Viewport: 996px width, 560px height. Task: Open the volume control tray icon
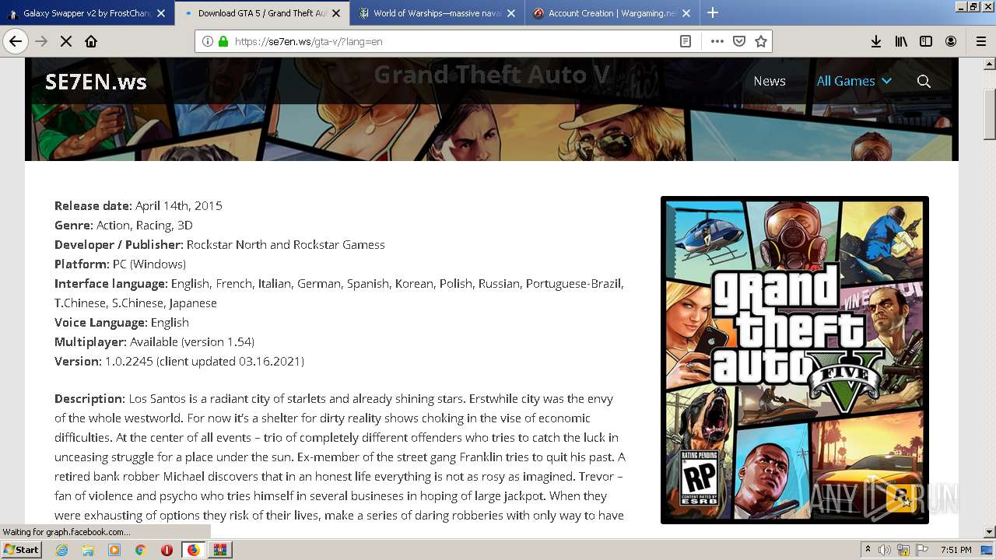(x=885, y=550)
